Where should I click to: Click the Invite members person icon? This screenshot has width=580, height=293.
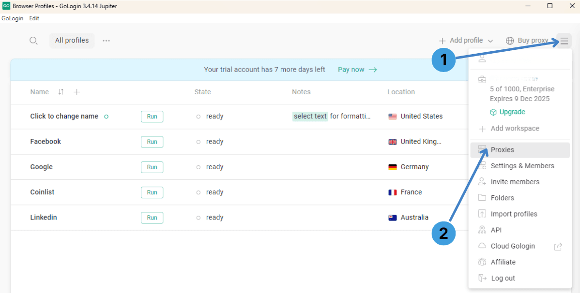click(x=482, y=182)
